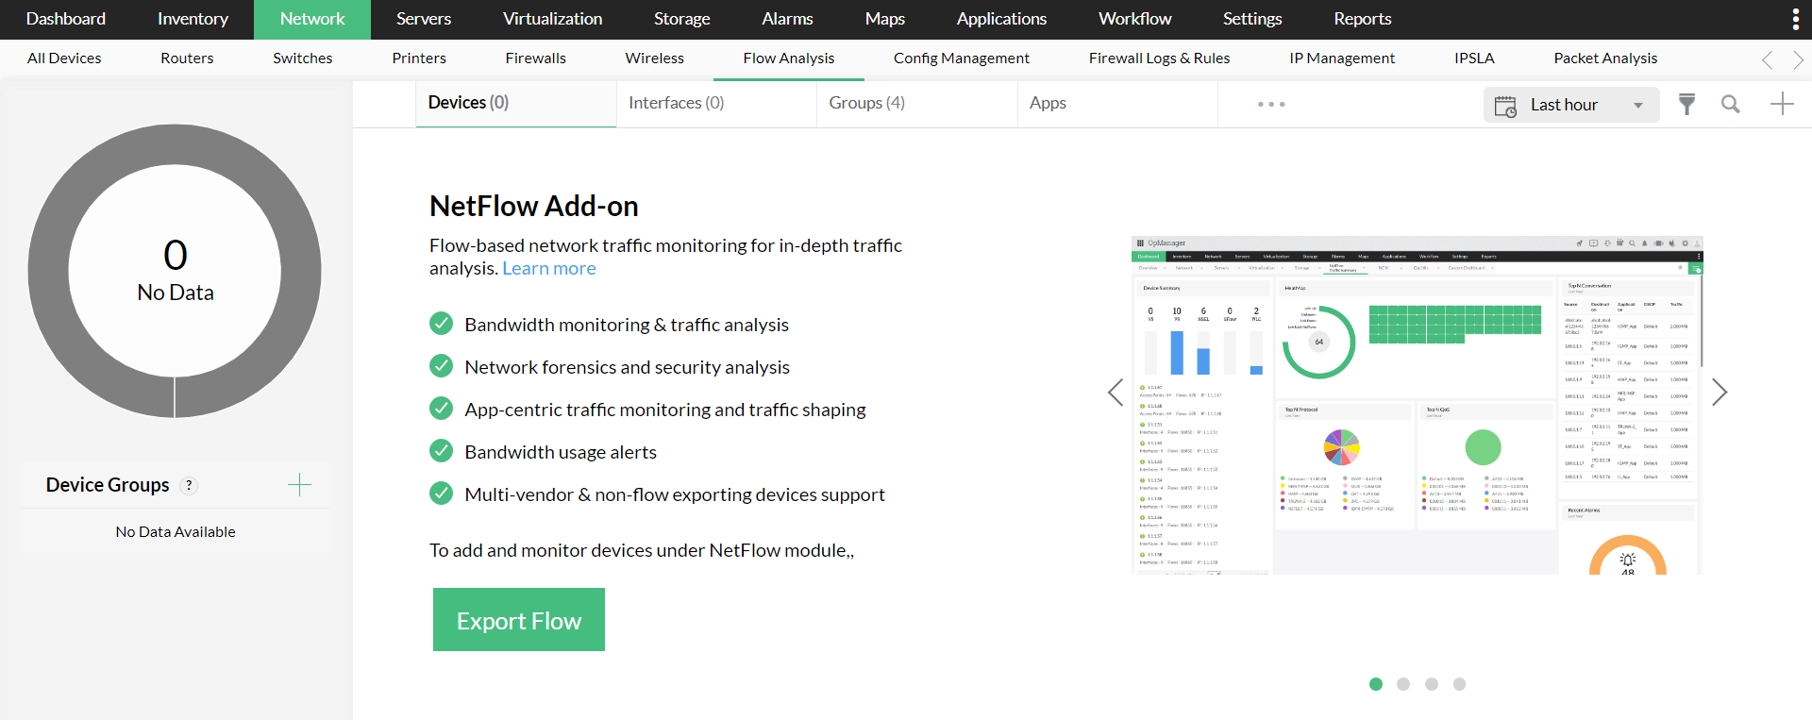
Task: Click the filter funnel icon
Action: (x=1686, y=104)
